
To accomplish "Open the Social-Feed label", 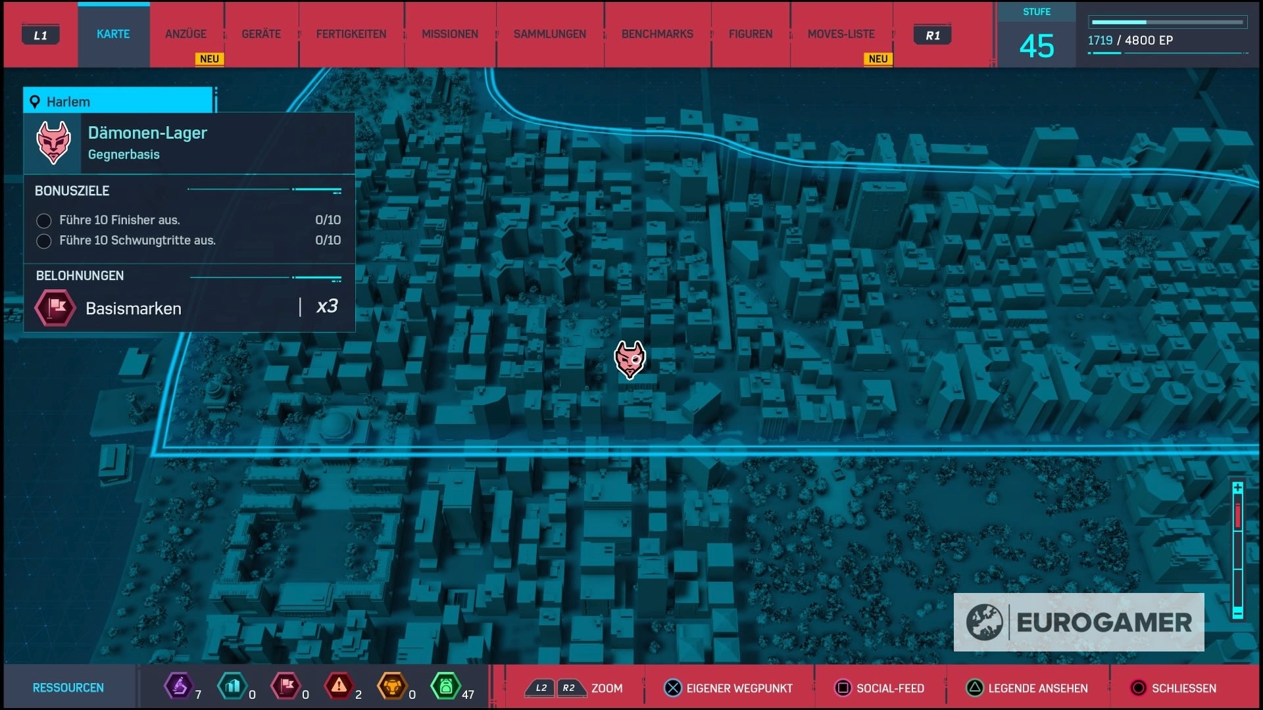I will pyautogui.click(x=890, y=688).
